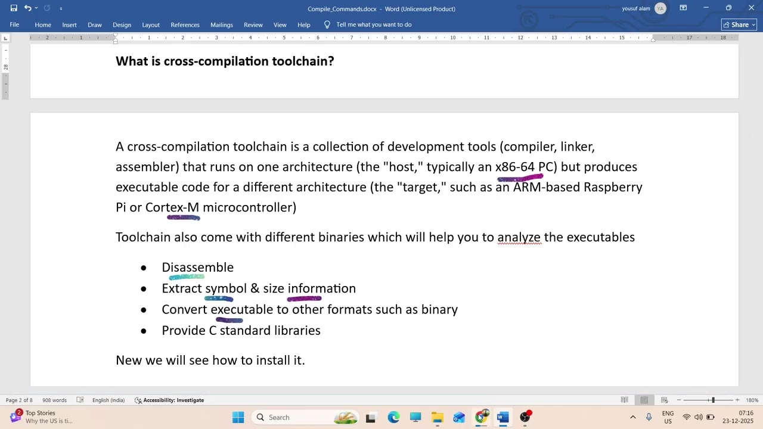Undo the last action
Image resolution: width=763 pixels, height=429 pixels.
point(27,8)
